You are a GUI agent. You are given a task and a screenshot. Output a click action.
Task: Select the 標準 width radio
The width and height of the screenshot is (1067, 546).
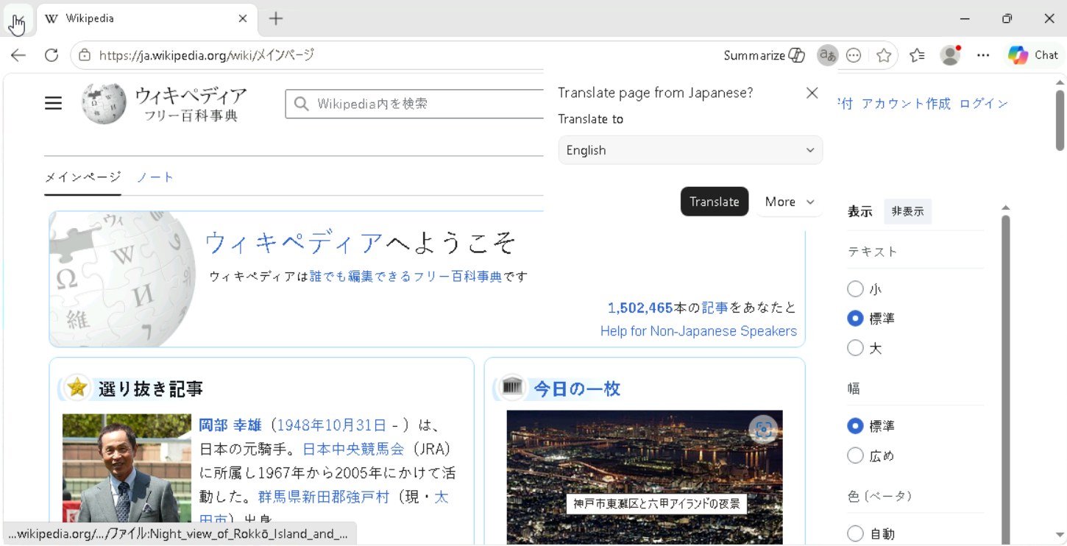coord(855,426)
